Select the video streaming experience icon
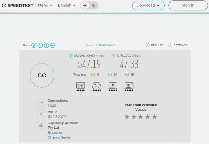Viewport: 209px width, 144px height. tap(113, 86)
